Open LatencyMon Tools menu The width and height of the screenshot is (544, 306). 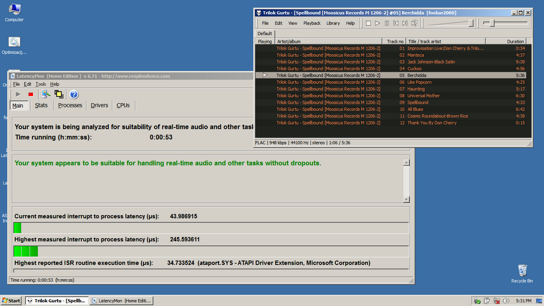40,84
